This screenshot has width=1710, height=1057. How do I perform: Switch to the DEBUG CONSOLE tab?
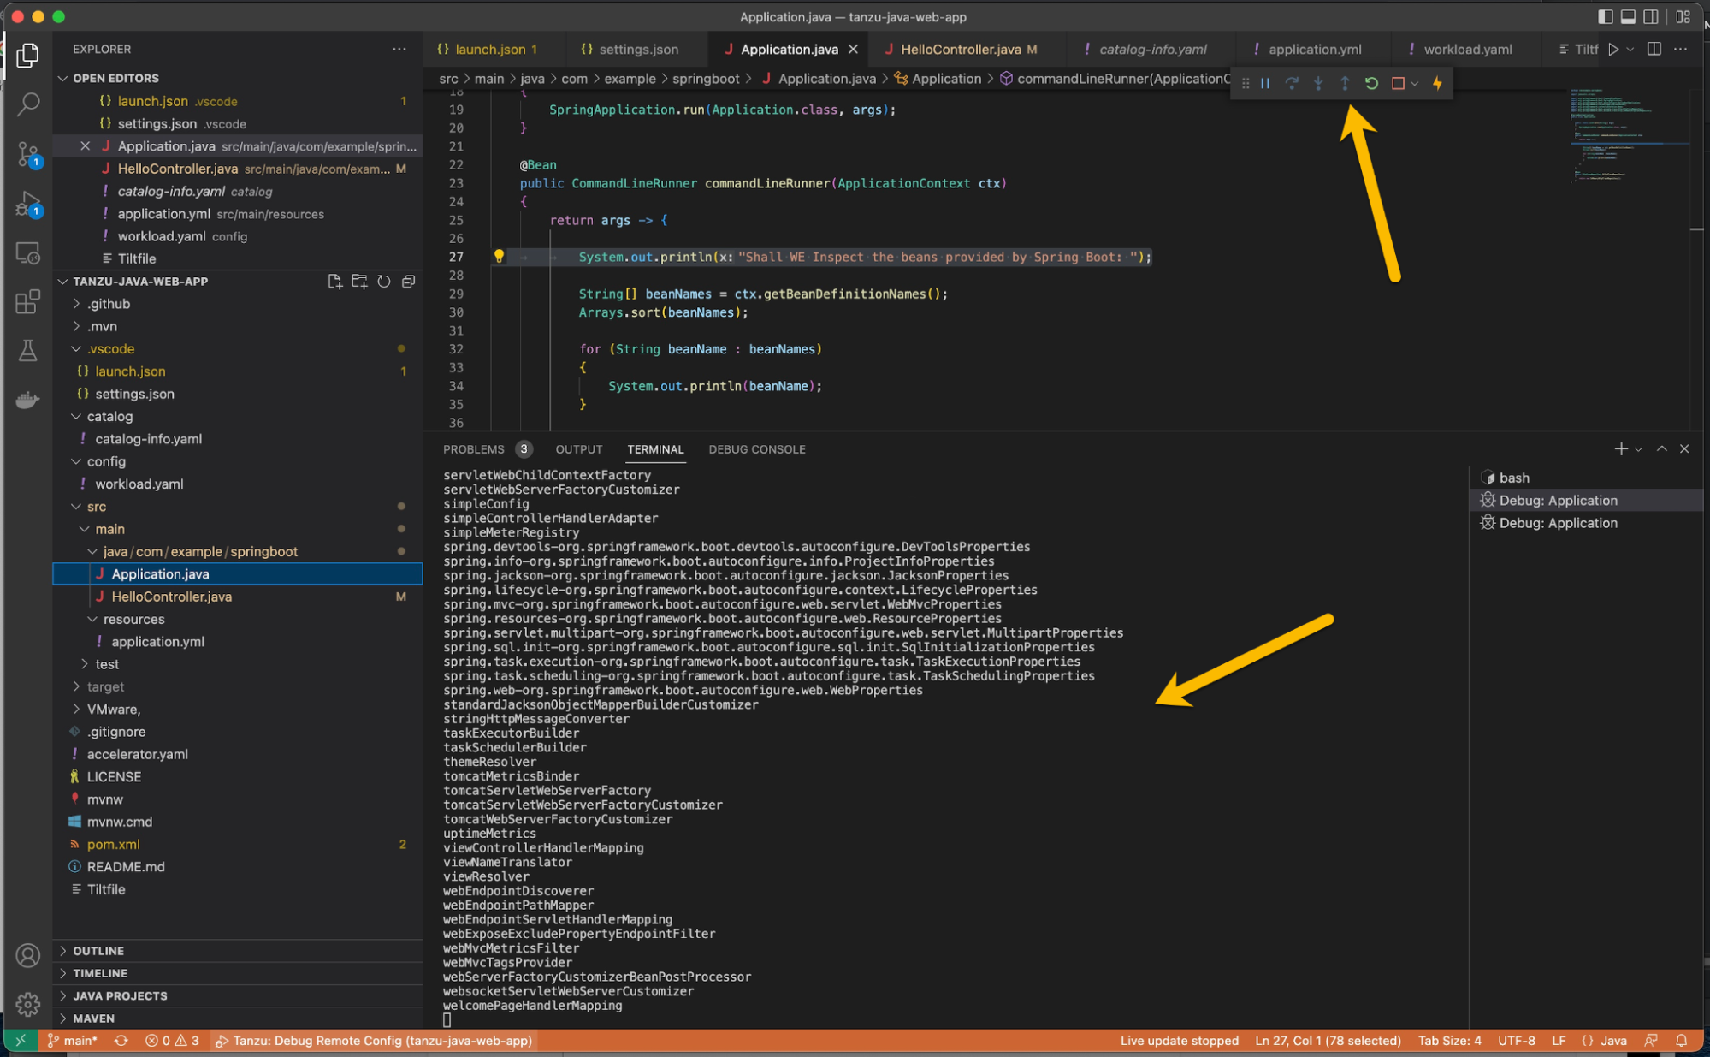click(x=756, y=449)
